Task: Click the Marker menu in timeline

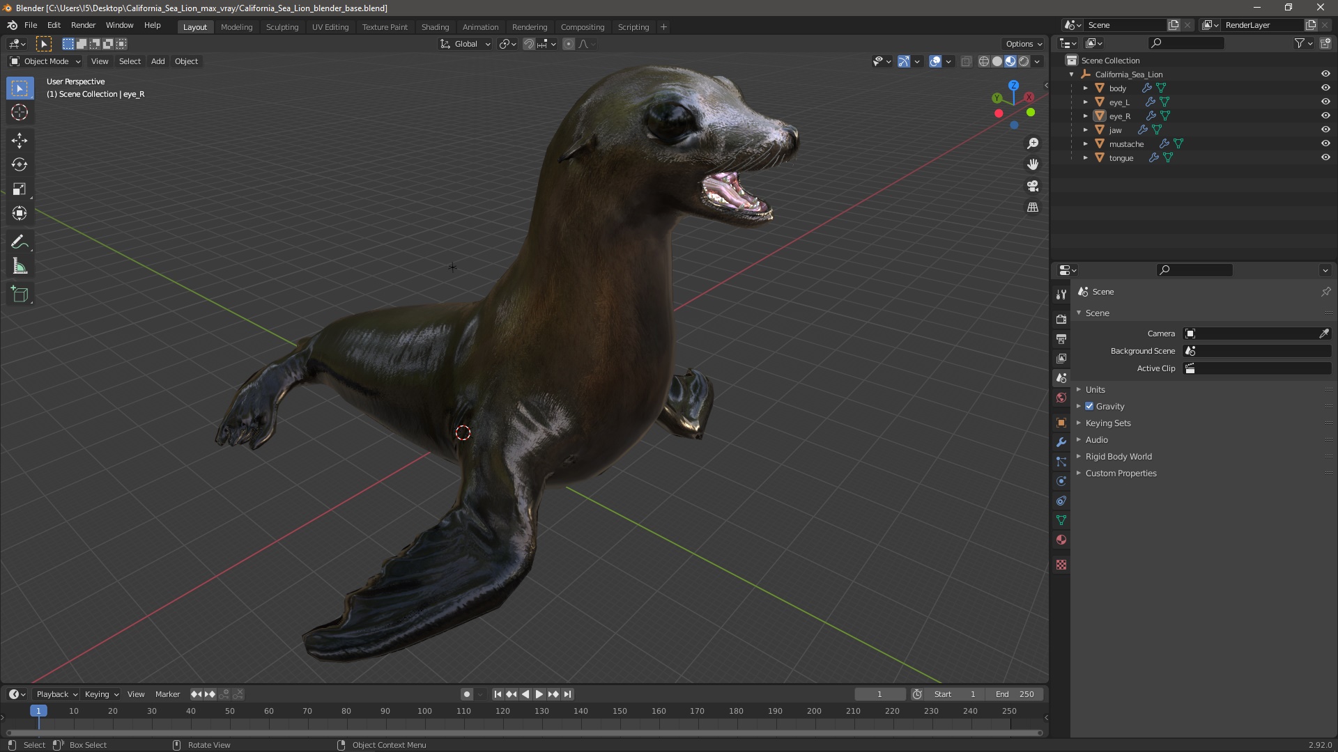Action: [167, 694]
